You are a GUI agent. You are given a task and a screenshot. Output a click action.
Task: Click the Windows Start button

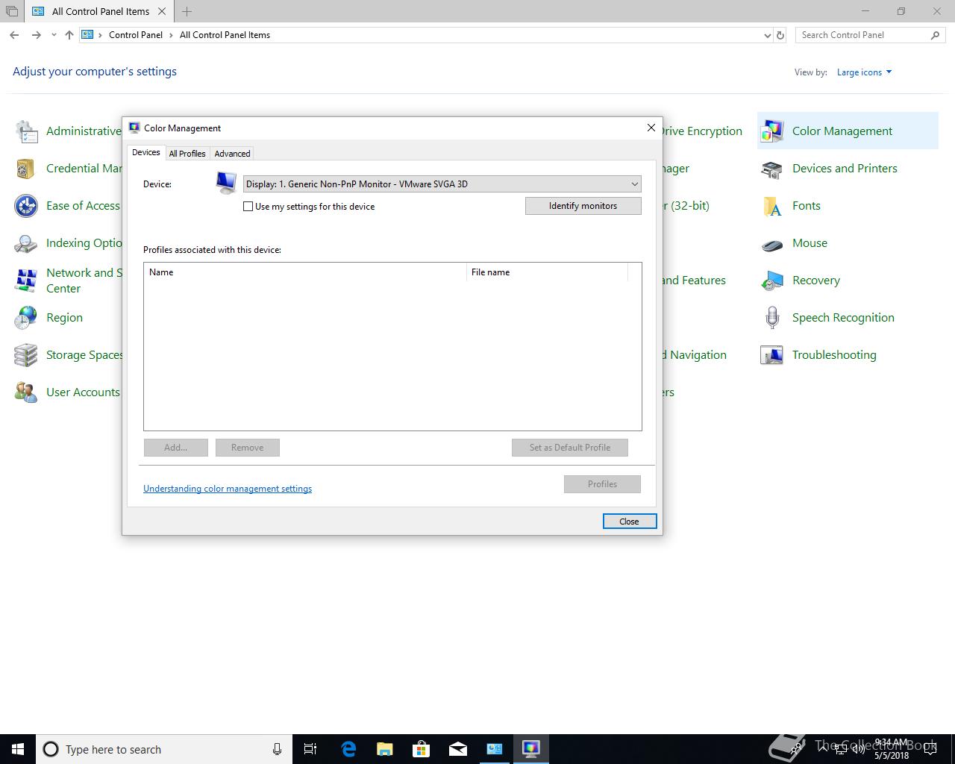tap(18, 749)
